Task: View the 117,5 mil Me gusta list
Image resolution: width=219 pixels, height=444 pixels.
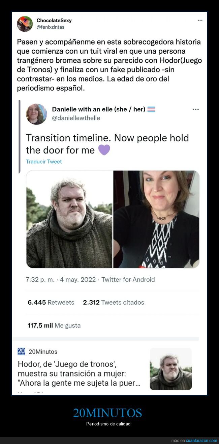Action: point(54,326)
